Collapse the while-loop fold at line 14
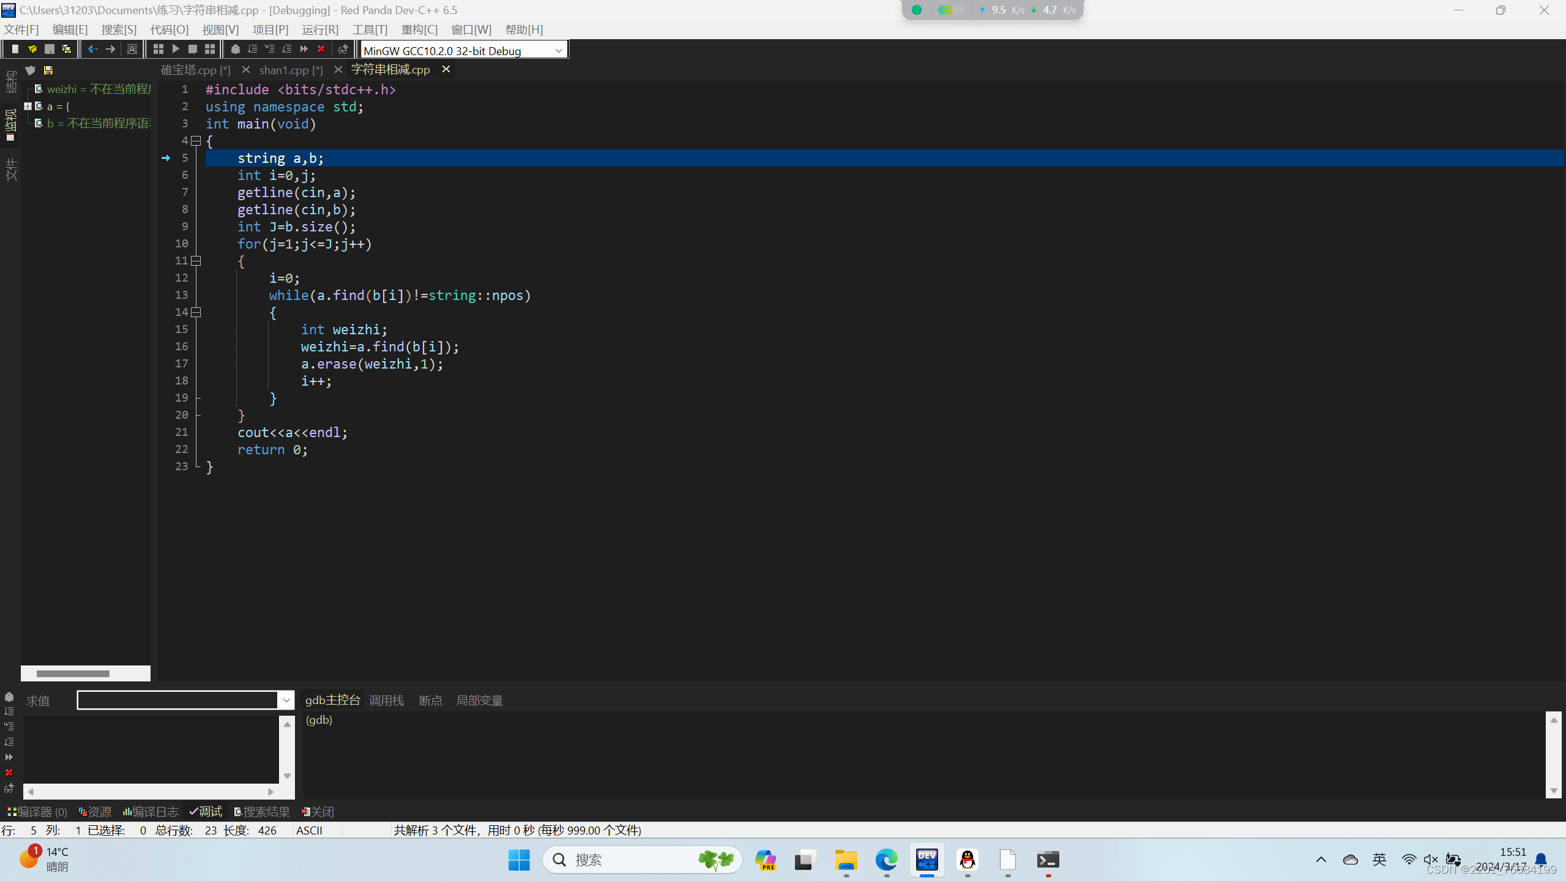Image resolution: width=1566 pixels, height=881 pixels. pyautogui.click(x=196, y=312)
